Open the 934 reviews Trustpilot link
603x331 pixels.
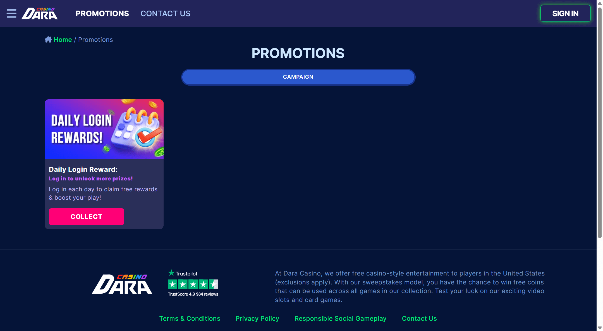coord(207,294)
